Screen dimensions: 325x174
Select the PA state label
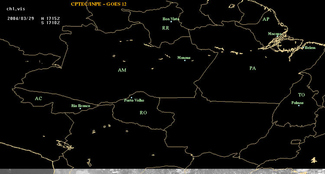(x=253, y=68)
